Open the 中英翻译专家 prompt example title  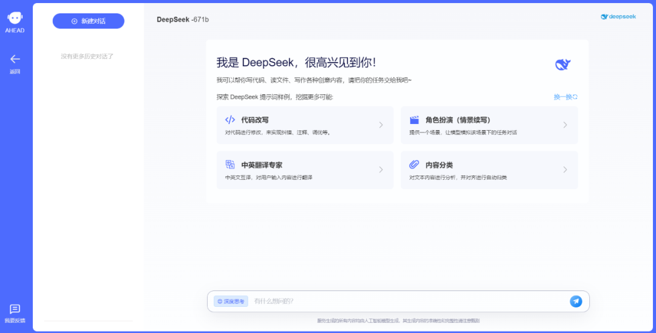[262, 165]
